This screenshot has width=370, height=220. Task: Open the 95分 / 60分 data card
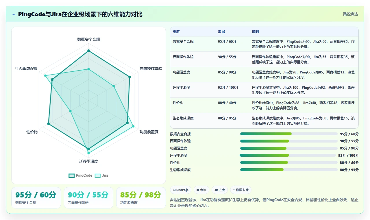[x=36, y=198]
